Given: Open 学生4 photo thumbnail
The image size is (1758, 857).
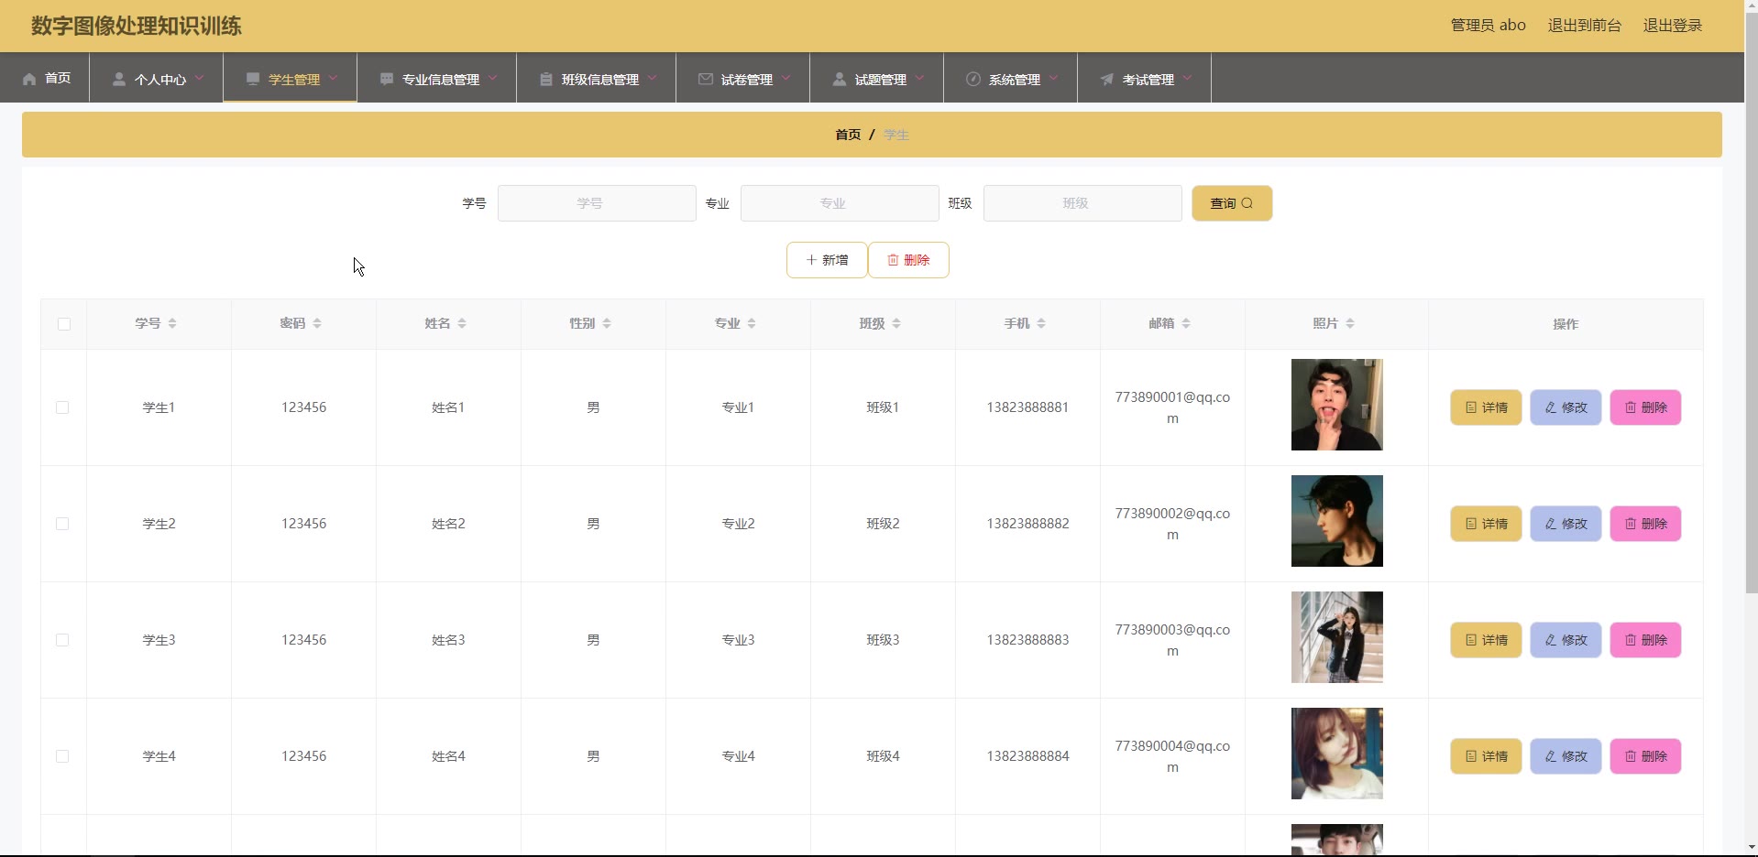Looking at the screenshot, I should coord(1336,754).
